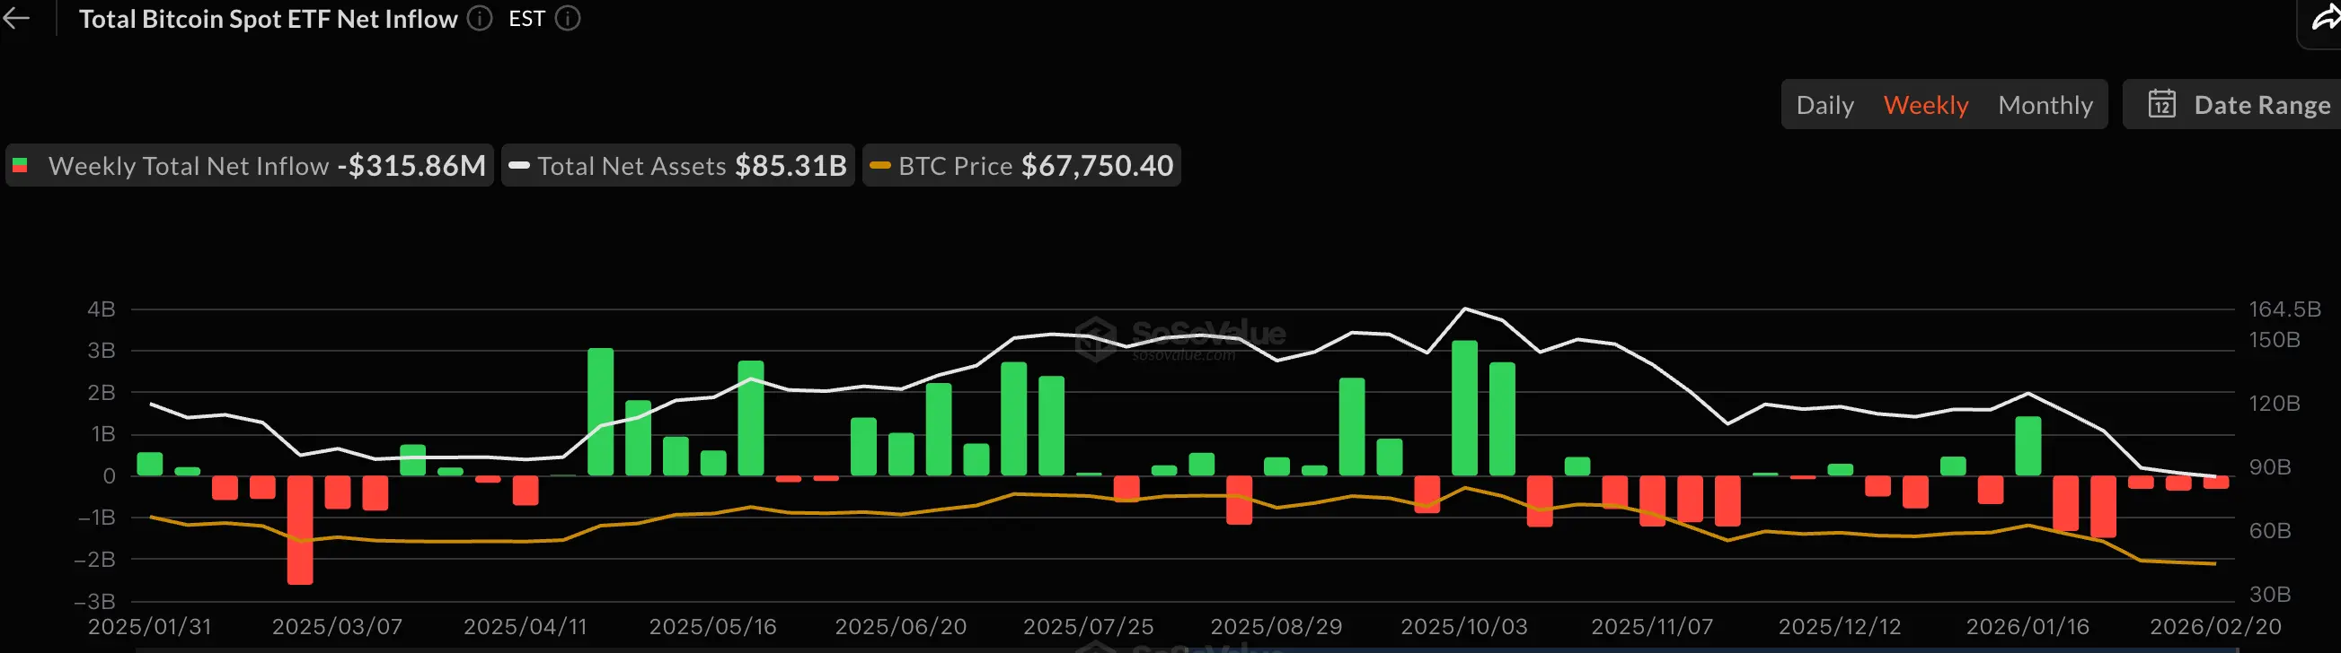Switch to Daily view
This screenshot has width=2341, height=653.
pyautogui.click(x=1824, y=104)
